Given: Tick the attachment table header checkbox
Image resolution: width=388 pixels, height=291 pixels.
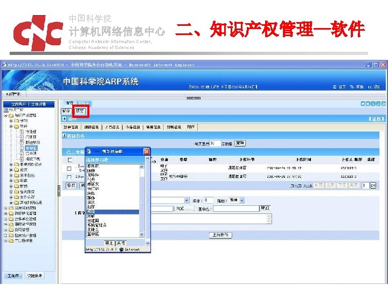Looking at the screenshot, I should pos(70,160).
